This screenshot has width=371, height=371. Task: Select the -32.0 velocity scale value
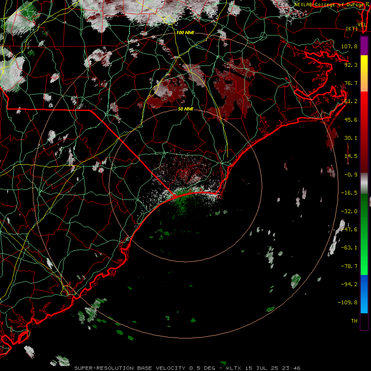(349, 211)
